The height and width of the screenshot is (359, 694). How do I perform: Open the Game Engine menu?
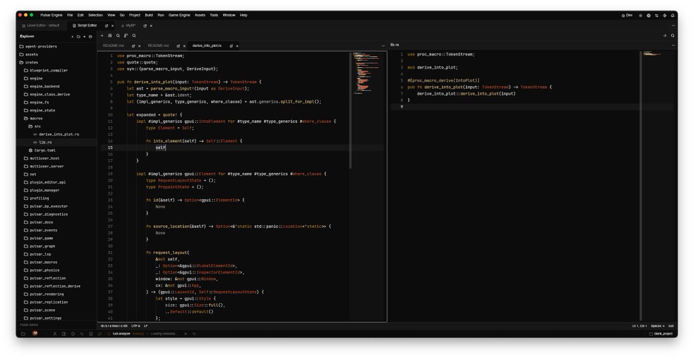pyautogui.click(x=179, y=15)
